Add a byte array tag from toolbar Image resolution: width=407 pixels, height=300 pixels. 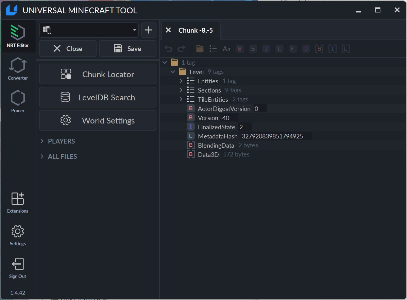(x=319, y=49)
